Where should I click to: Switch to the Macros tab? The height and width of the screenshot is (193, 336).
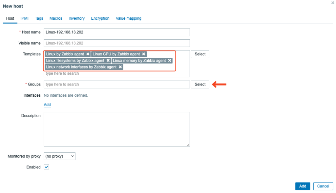point(56,18)
